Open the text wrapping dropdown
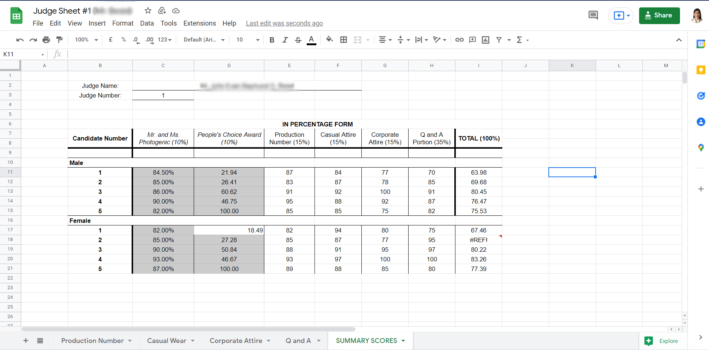This screenshot has height=350, width=709. click(422, 40)
